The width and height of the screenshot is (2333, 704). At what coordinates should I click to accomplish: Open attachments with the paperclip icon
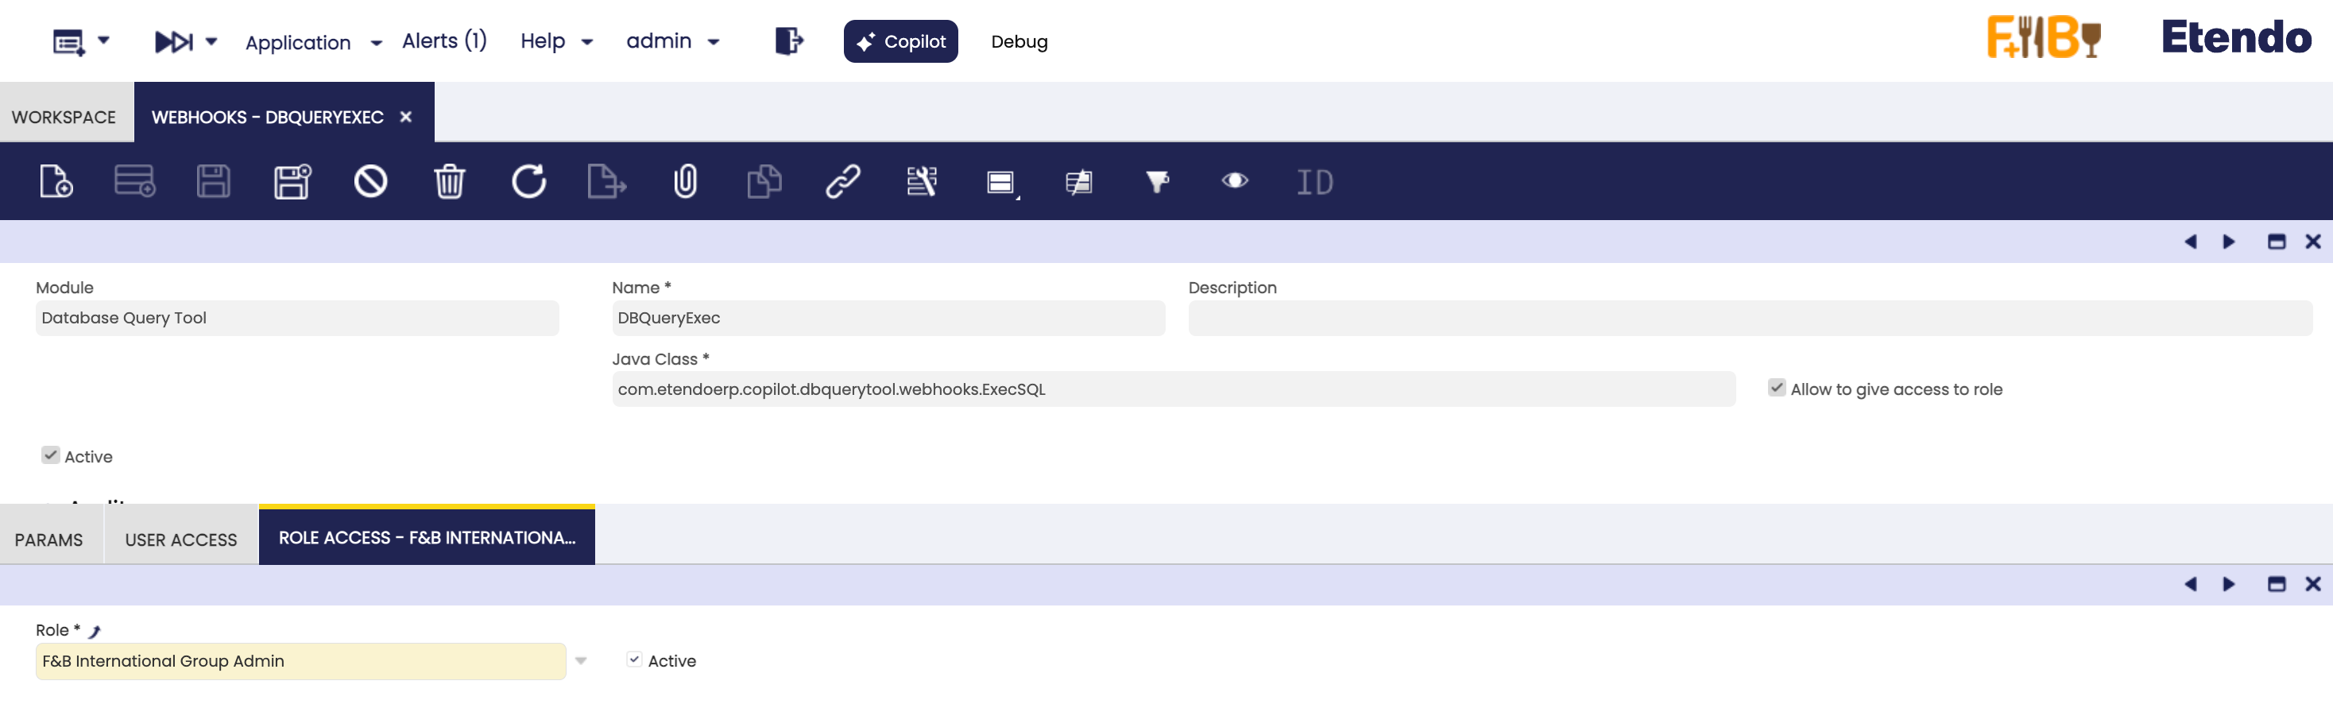coord(686,181)
